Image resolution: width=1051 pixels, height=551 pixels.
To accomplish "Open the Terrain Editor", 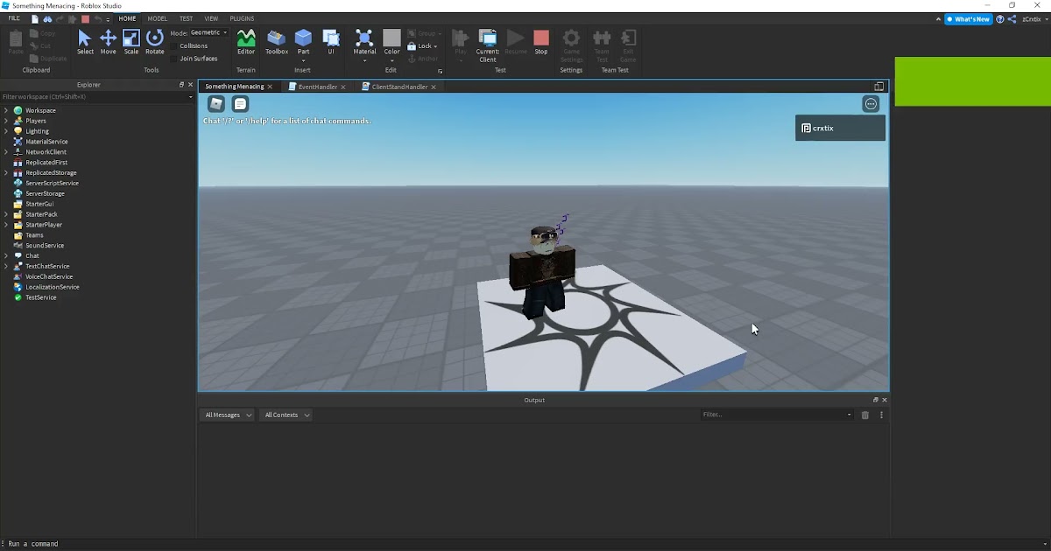I will [x=246, y=42].
